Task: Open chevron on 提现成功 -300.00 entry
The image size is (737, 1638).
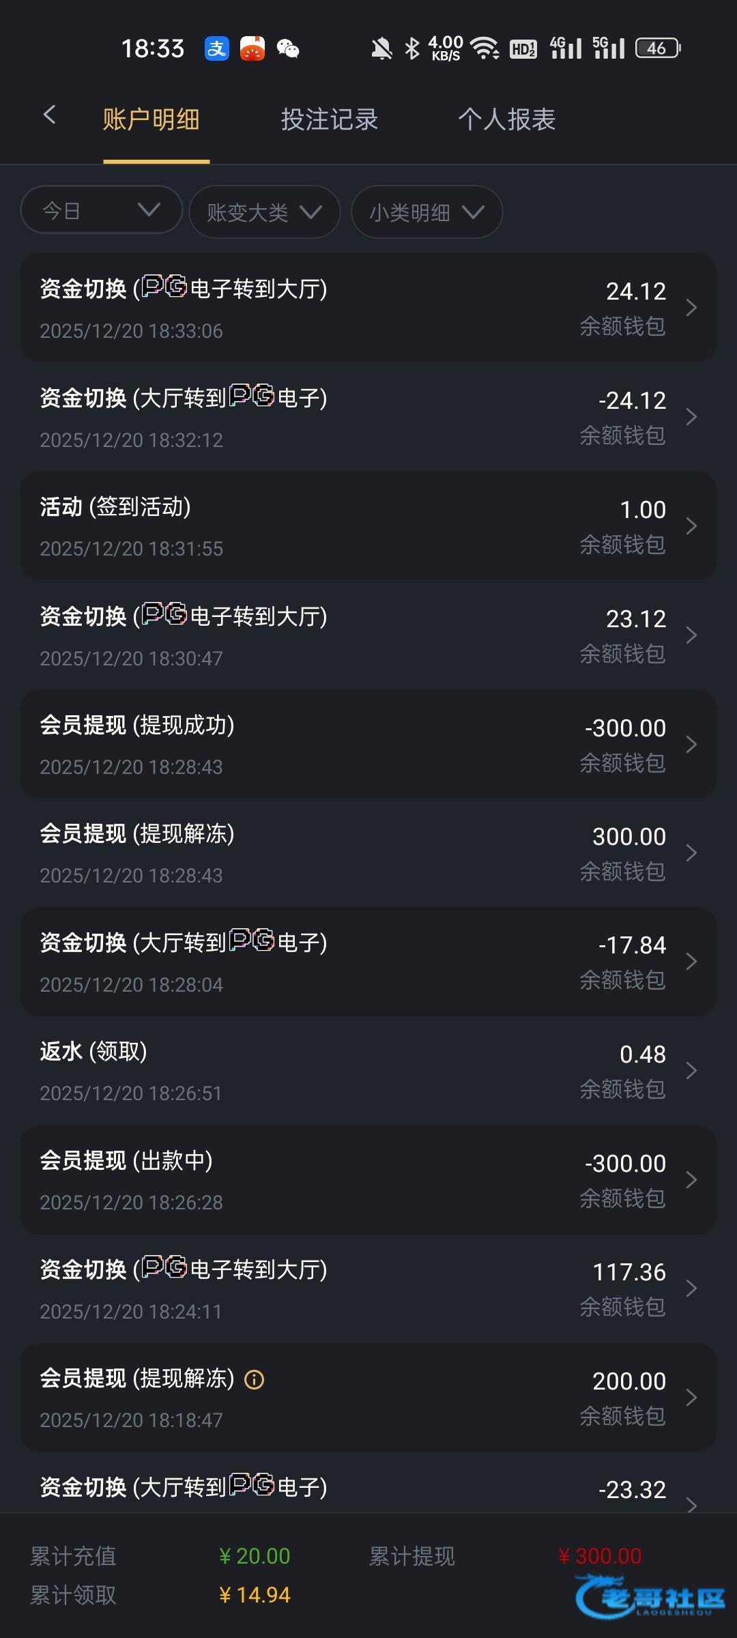Action: point(691,744)
